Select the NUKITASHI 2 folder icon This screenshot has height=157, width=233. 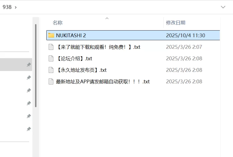[51, 35]
